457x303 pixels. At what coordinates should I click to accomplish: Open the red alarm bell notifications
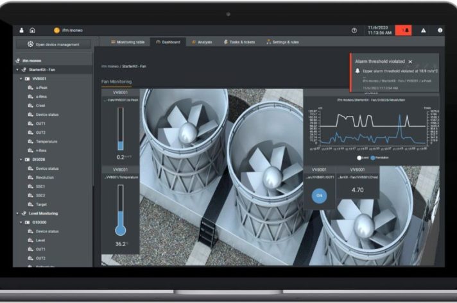(x=403, y=30)
